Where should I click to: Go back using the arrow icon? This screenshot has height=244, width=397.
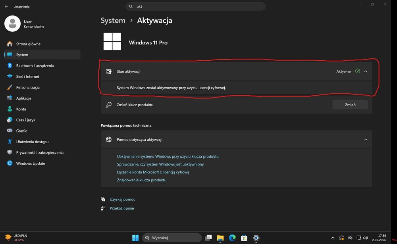tap(6, 7)
